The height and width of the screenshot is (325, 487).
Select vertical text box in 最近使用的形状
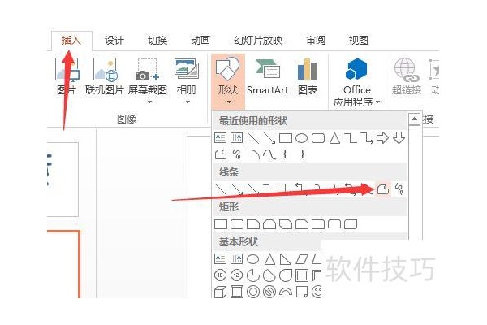tap(237, 138)
